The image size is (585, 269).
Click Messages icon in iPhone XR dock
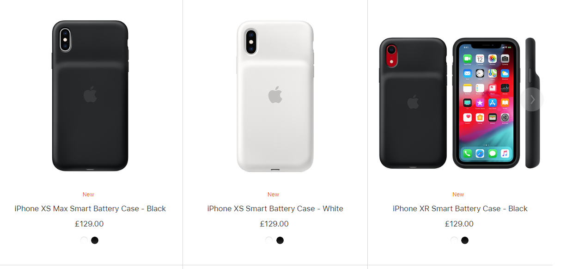(x=493, y=153)
